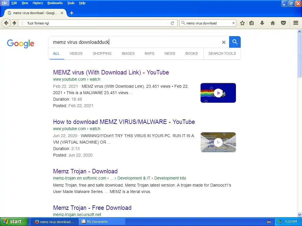Minimize the Firefox window
This screenshot has height=226, width=302.
pos(285,4)
